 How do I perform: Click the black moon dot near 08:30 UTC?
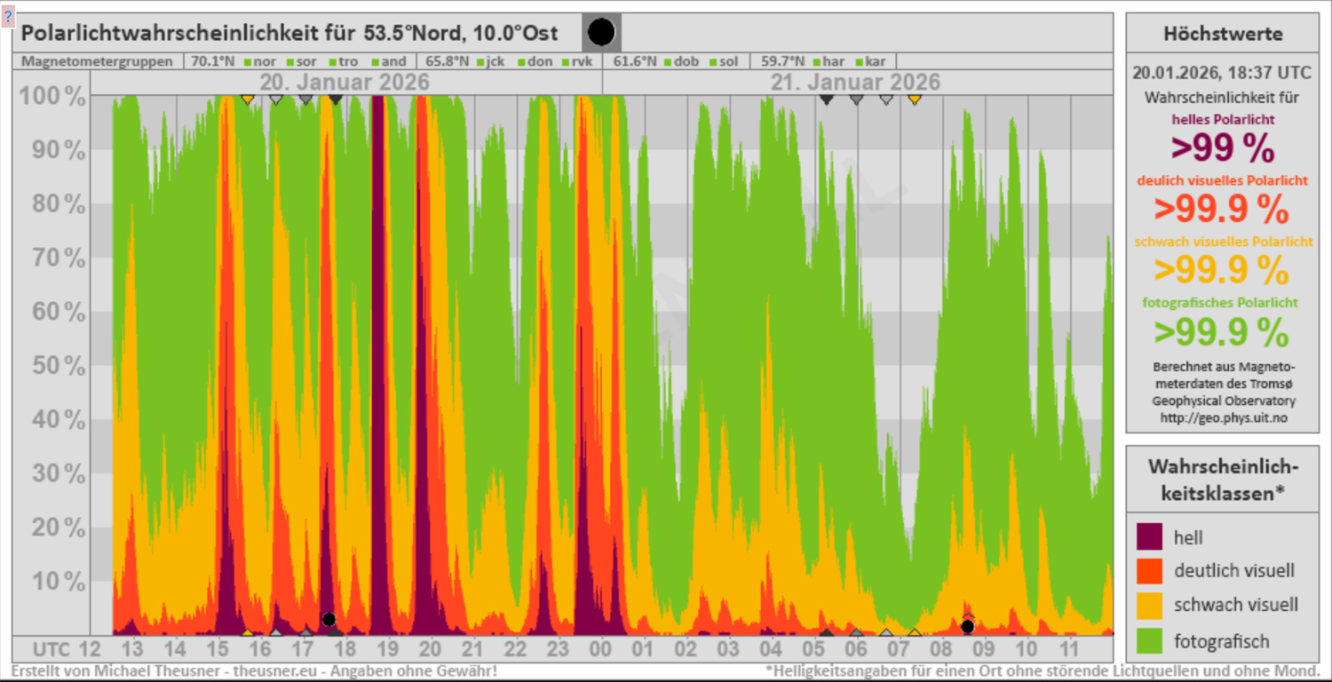coord(968,626)
